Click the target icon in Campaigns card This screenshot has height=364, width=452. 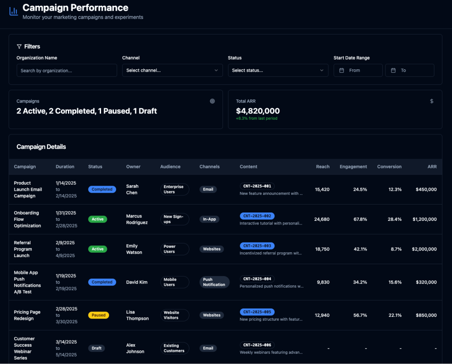212,101
